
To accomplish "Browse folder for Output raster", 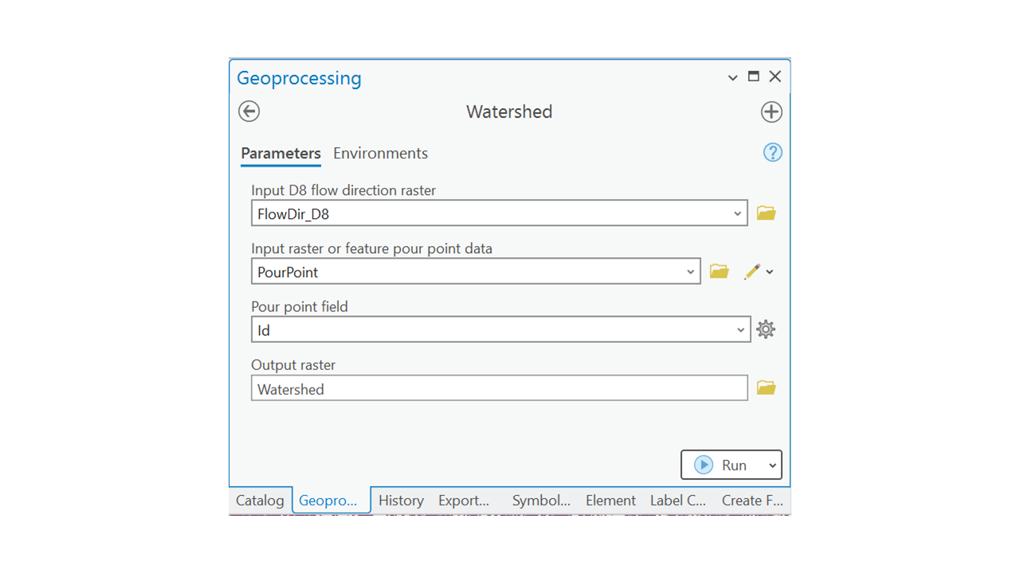I will 766,388.
